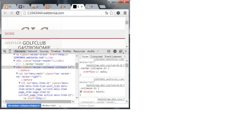Collapse the li menu-item-21 node
247x139 pixels.
pyautogui.click(x=19, y=83)
